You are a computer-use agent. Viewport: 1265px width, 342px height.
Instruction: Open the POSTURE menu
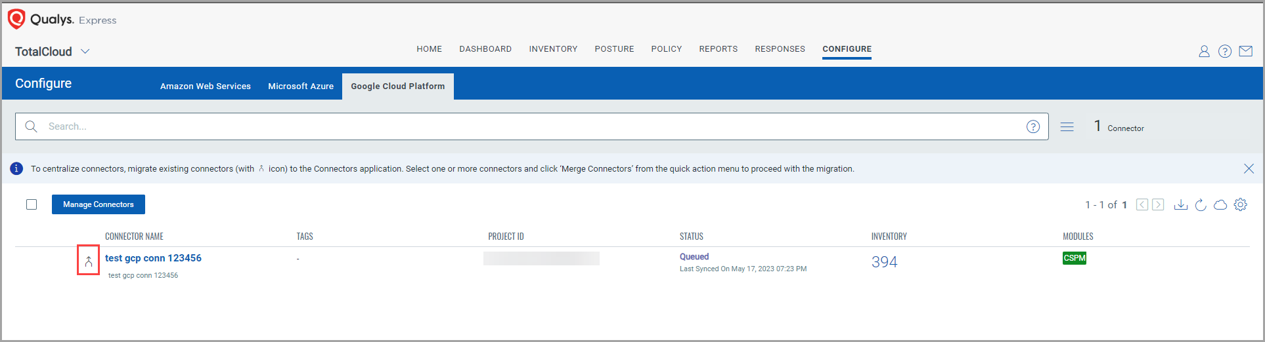[x=614, y=49]
